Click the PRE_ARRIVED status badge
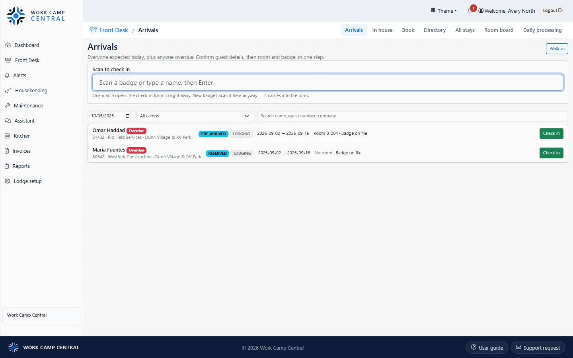573x358 pixels. point(213,134)
